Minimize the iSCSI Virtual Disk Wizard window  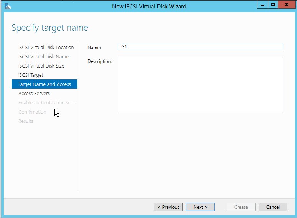click(x=263, y=5)
